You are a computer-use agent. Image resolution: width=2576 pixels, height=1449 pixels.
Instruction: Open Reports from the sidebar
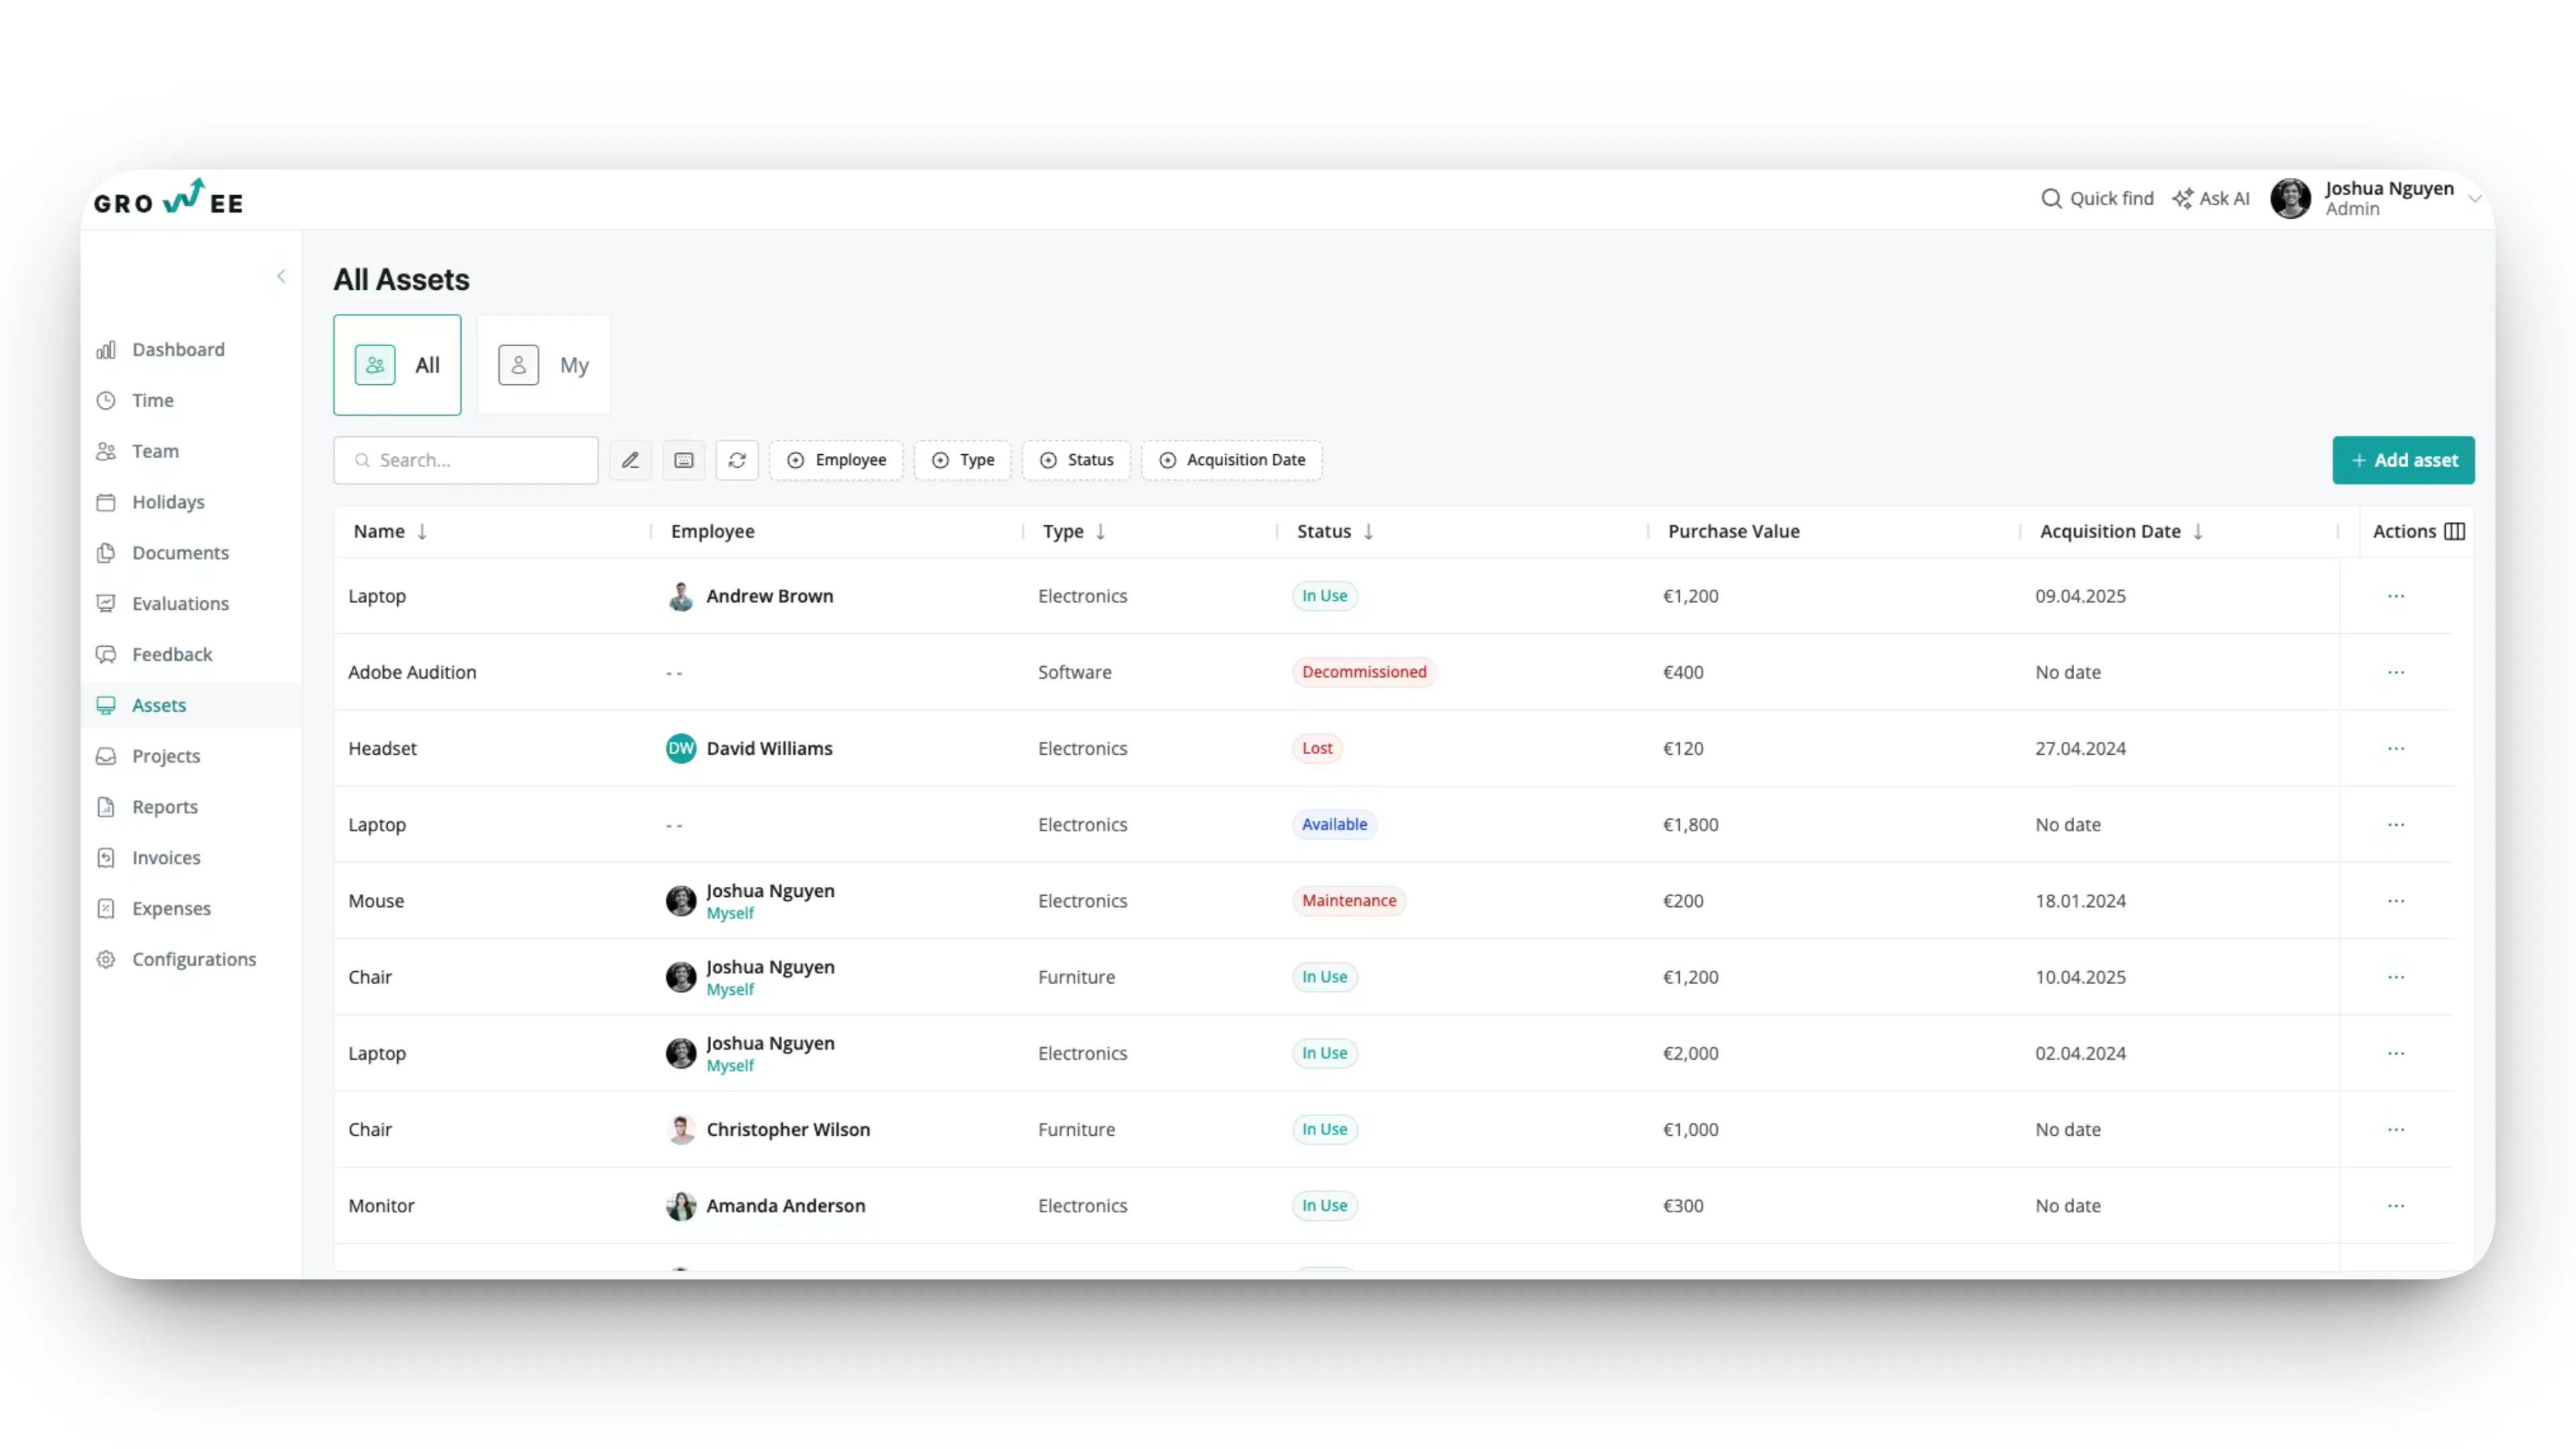tap(165, 807)
